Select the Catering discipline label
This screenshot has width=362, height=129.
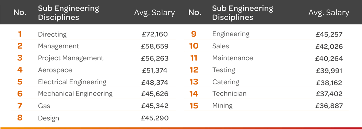[x=225, y=82]
